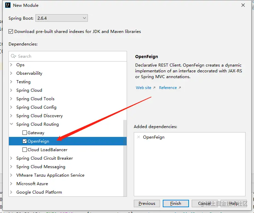Expand the Observability category
254x213 pixels.
(x=11, y=73)
